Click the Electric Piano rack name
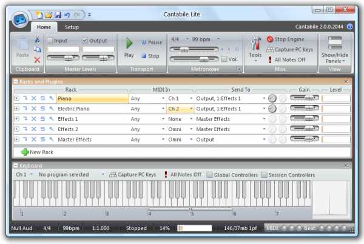This screenshot has width=364, height=244. tap(73, 109)
